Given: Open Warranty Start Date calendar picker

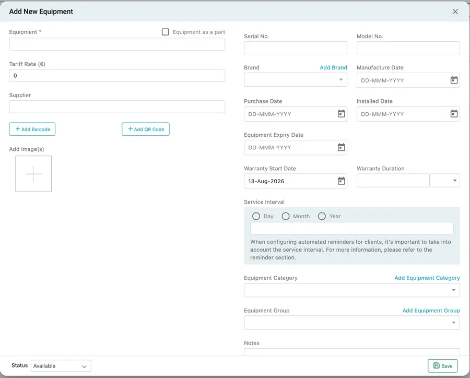Looking at the screenshot, I should [341, 181].
